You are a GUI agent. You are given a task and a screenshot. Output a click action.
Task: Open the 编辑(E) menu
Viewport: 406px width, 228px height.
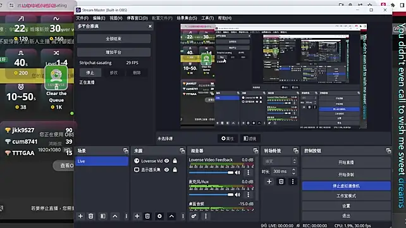(99, 18)
